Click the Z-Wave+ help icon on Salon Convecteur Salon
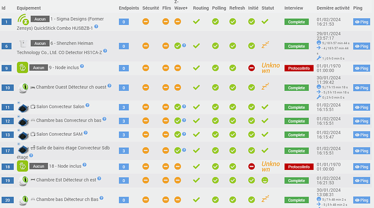 (184, 106)
